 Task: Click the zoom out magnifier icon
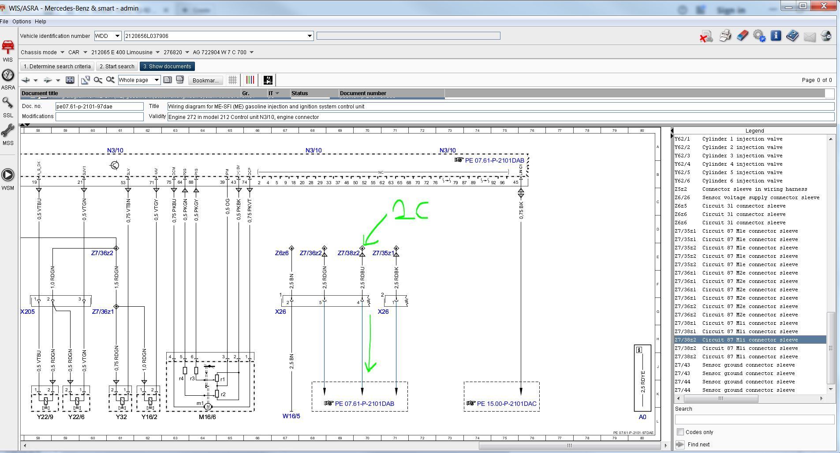pos(98,80)
